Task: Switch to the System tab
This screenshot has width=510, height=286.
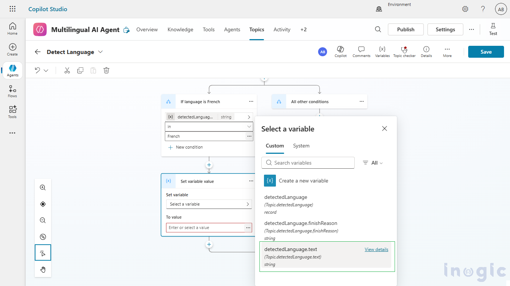Action: pos(301,146)
